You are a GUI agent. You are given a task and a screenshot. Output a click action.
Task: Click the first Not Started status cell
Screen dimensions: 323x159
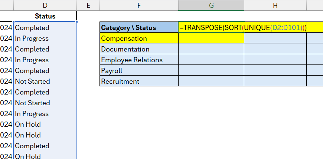coord(45,81)
